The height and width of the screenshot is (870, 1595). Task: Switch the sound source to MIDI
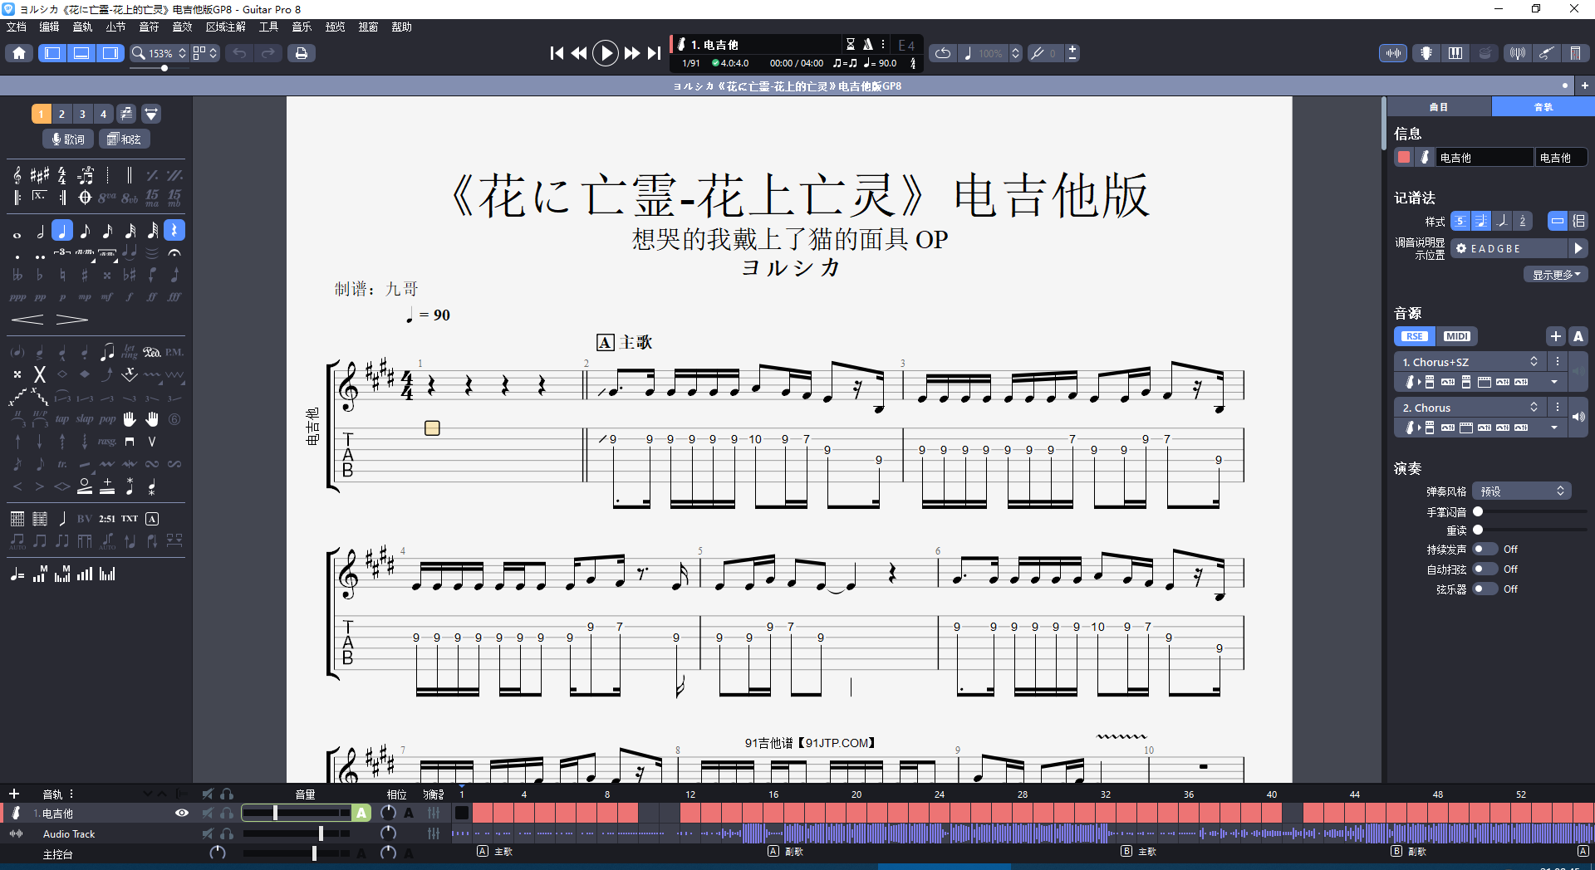click(1457, 336)
